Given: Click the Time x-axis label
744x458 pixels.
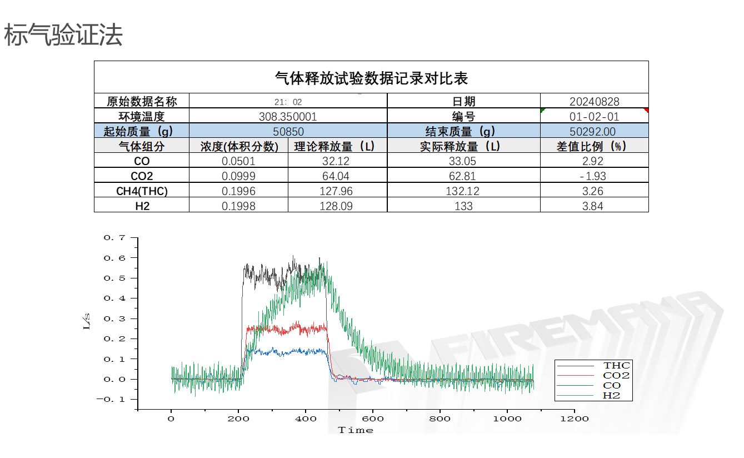Looking at the screenshot, I should (x=356, y=430).
